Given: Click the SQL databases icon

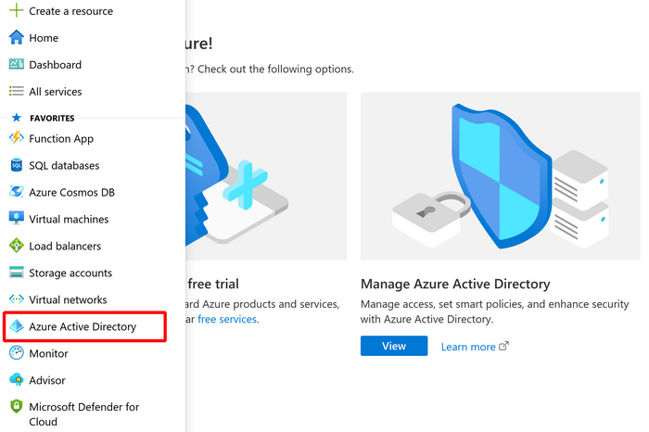Looking at the screenshot, I should tap(16, 166).
